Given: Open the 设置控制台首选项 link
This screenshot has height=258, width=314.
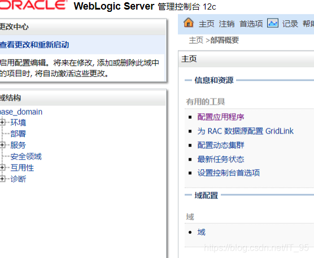Looking at the screenshot, I should 229,173.
